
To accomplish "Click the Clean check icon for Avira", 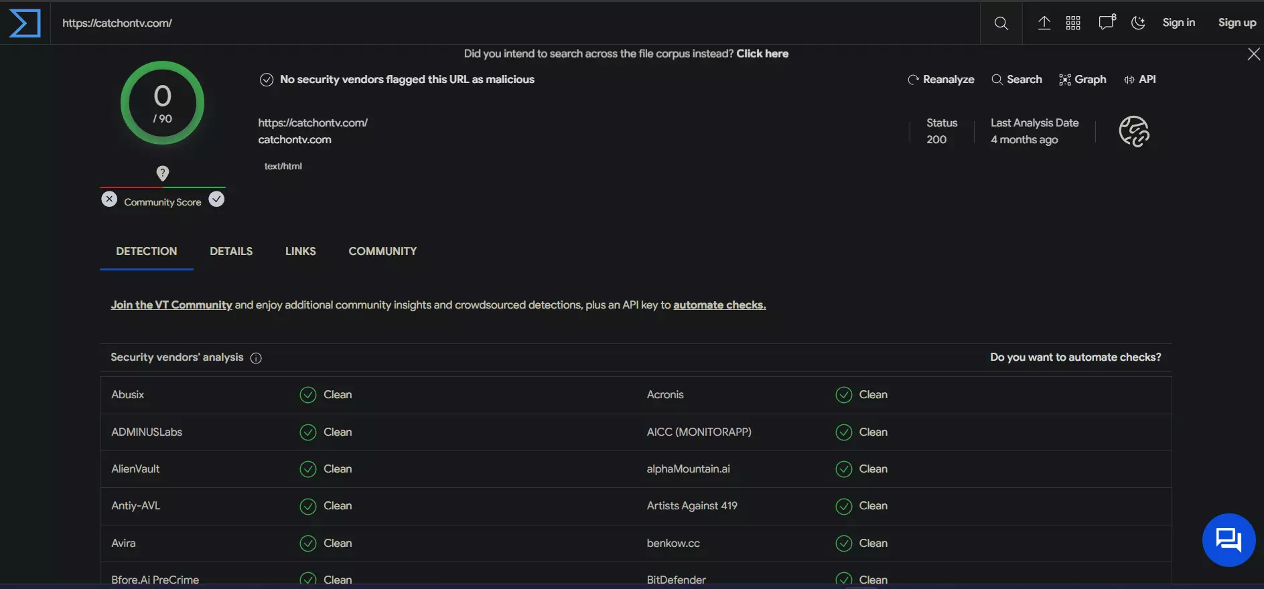I will pyautogui.click(x=308, y=543).
